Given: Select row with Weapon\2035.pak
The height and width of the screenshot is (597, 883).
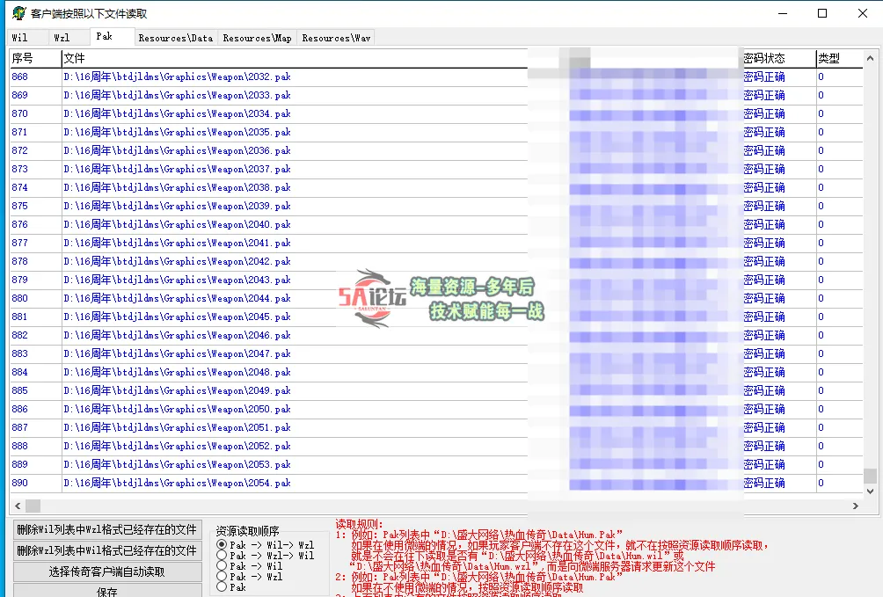Looking at the screenshot, I should coord(436,132).
